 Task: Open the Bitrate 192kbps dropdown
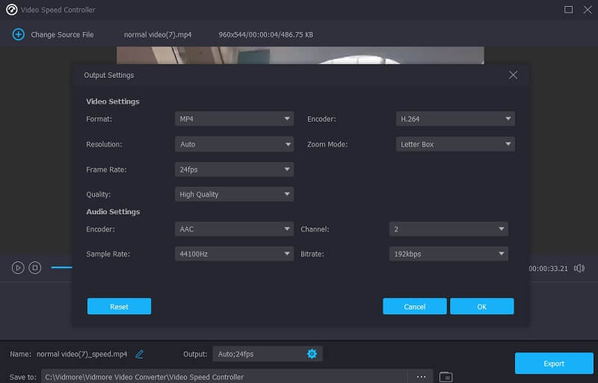449,254
